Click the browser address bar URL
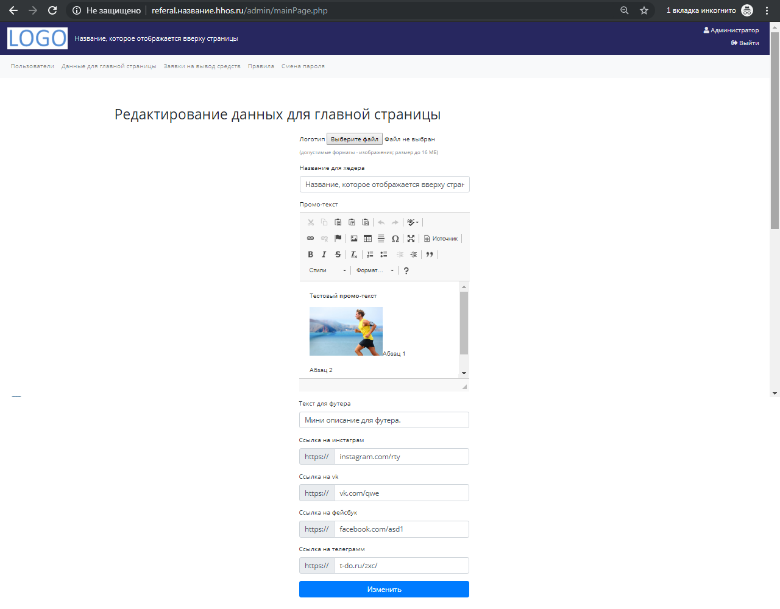This screenshot has width=780, height=609. pyautogui.click(x=239, y=10)
